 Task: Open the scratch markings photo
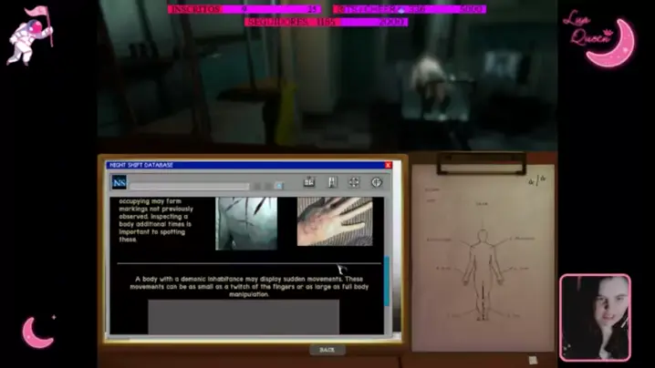coord(245,223)
